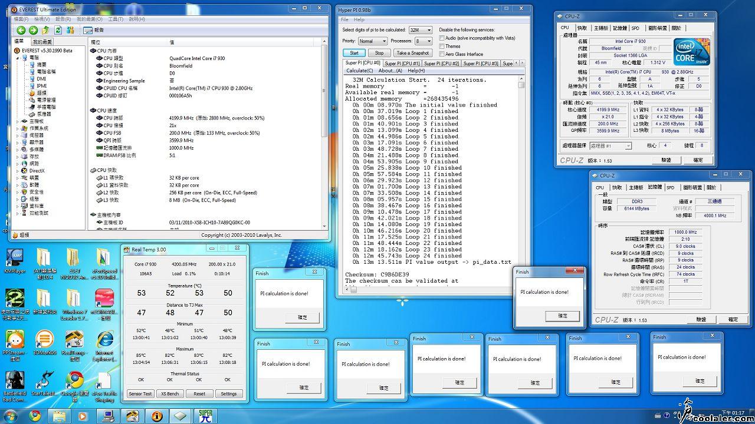The height and width of the screenshot is (424, 755).
Task: Click Chrome icon on the taskbar
Action: click(x=35, y=416)
